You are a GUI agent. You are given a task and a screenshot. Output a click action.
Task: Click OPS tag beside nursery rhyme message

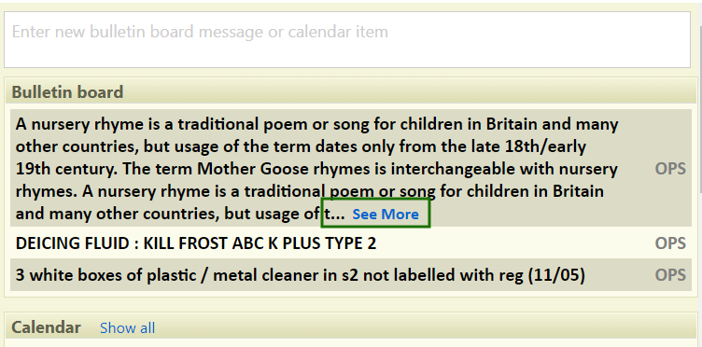pyautogui.click(x=670, y=169)
